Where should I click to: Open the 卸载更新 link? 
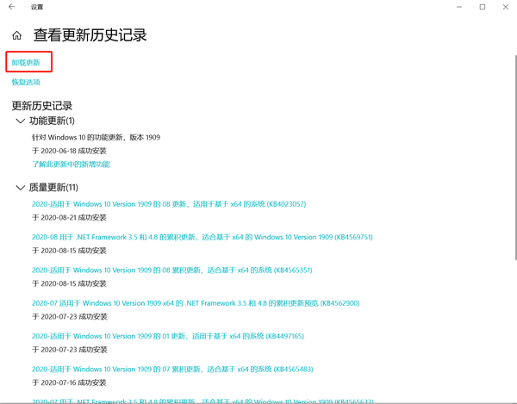tap(26, 62)
